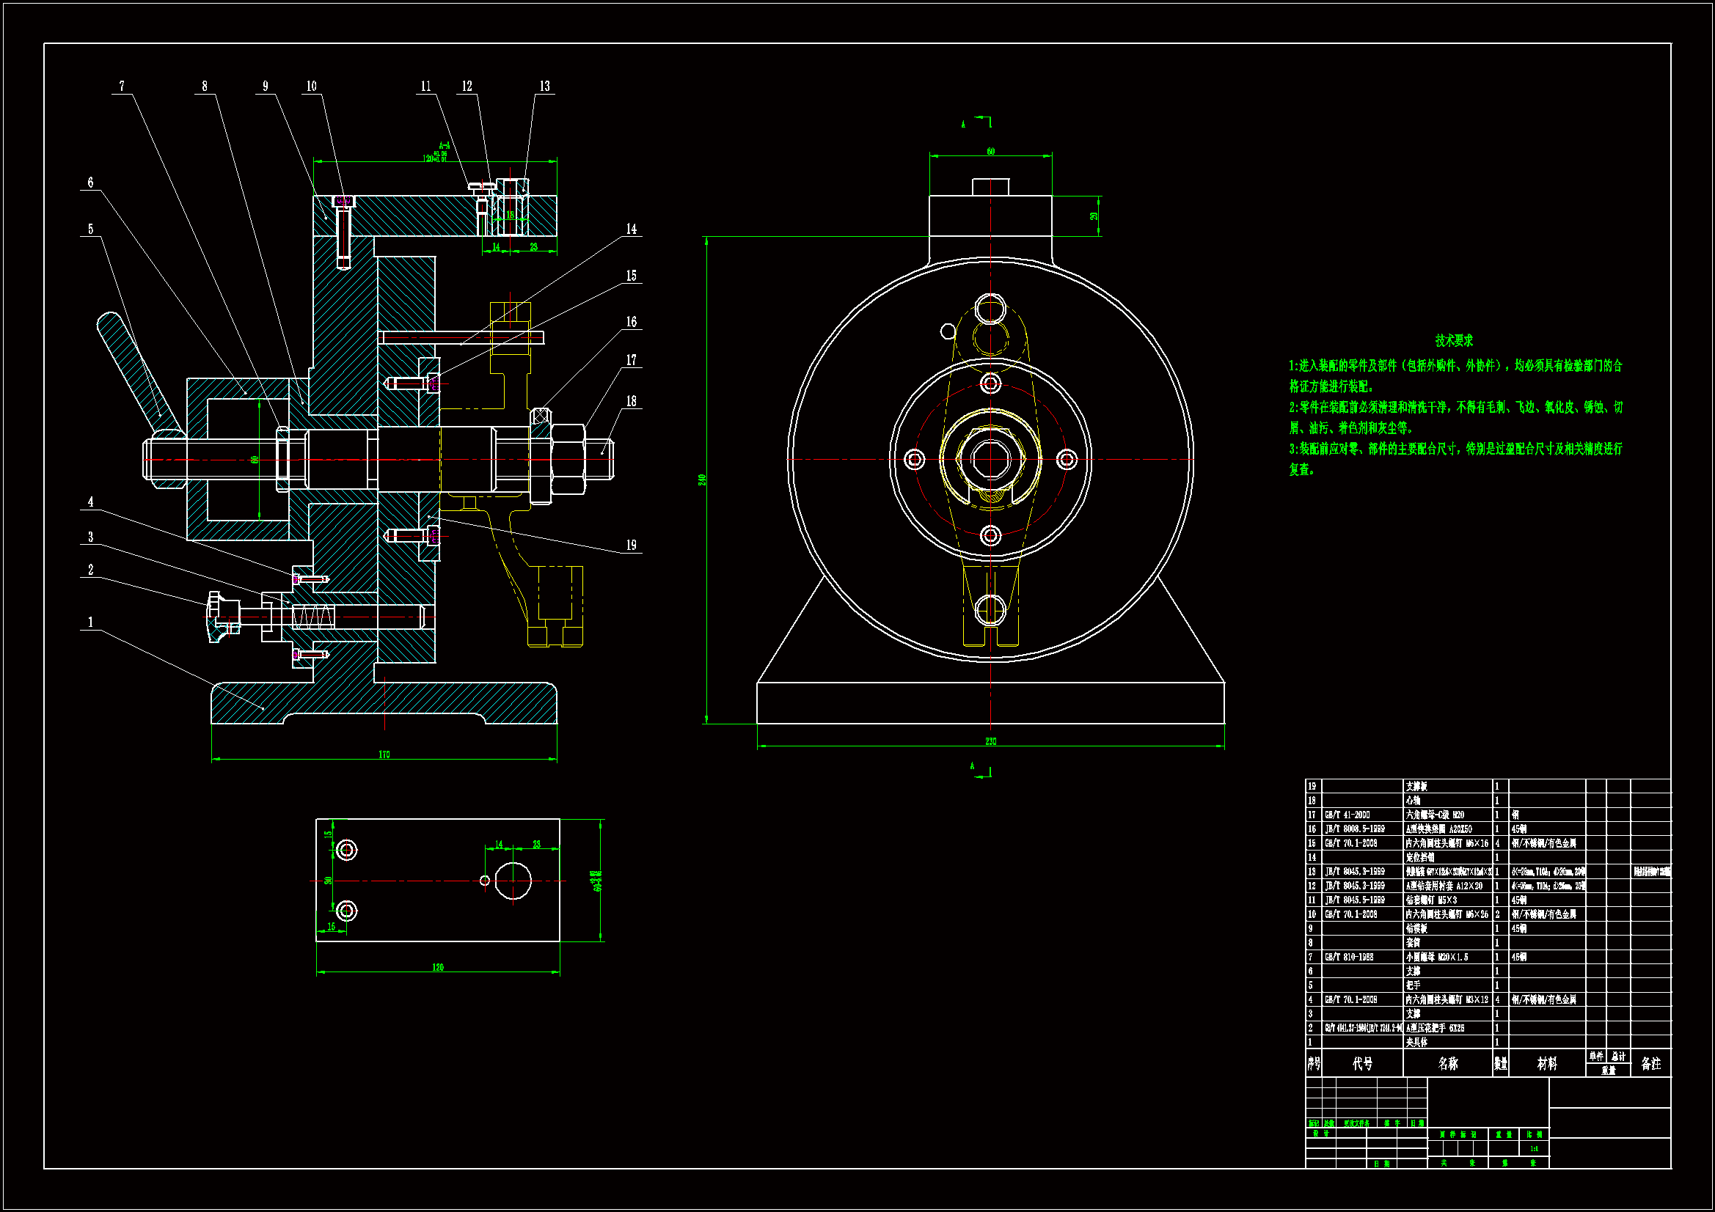Click the GB/T 41-2000 code cell

(x=1347, y=815)
